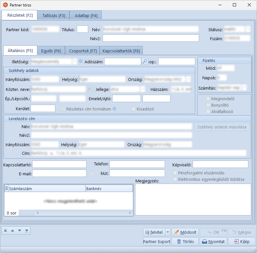
Task: Click the scissors icon beside Közter. neve
Action: tap(89, 89)
